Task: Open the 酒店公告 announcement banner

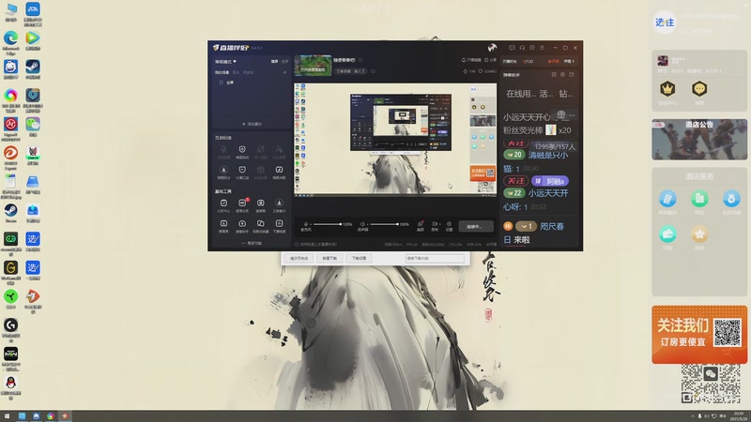Action: (699, 139)
